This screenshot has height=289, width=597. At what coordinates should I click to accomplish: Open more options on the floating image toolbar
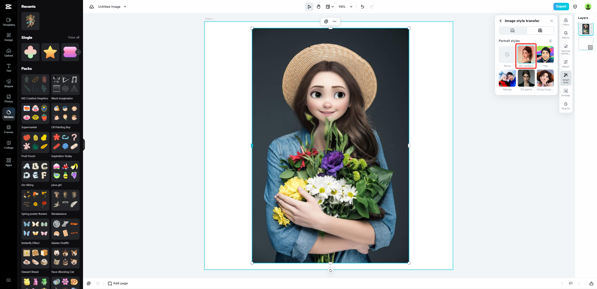point(335,21)
